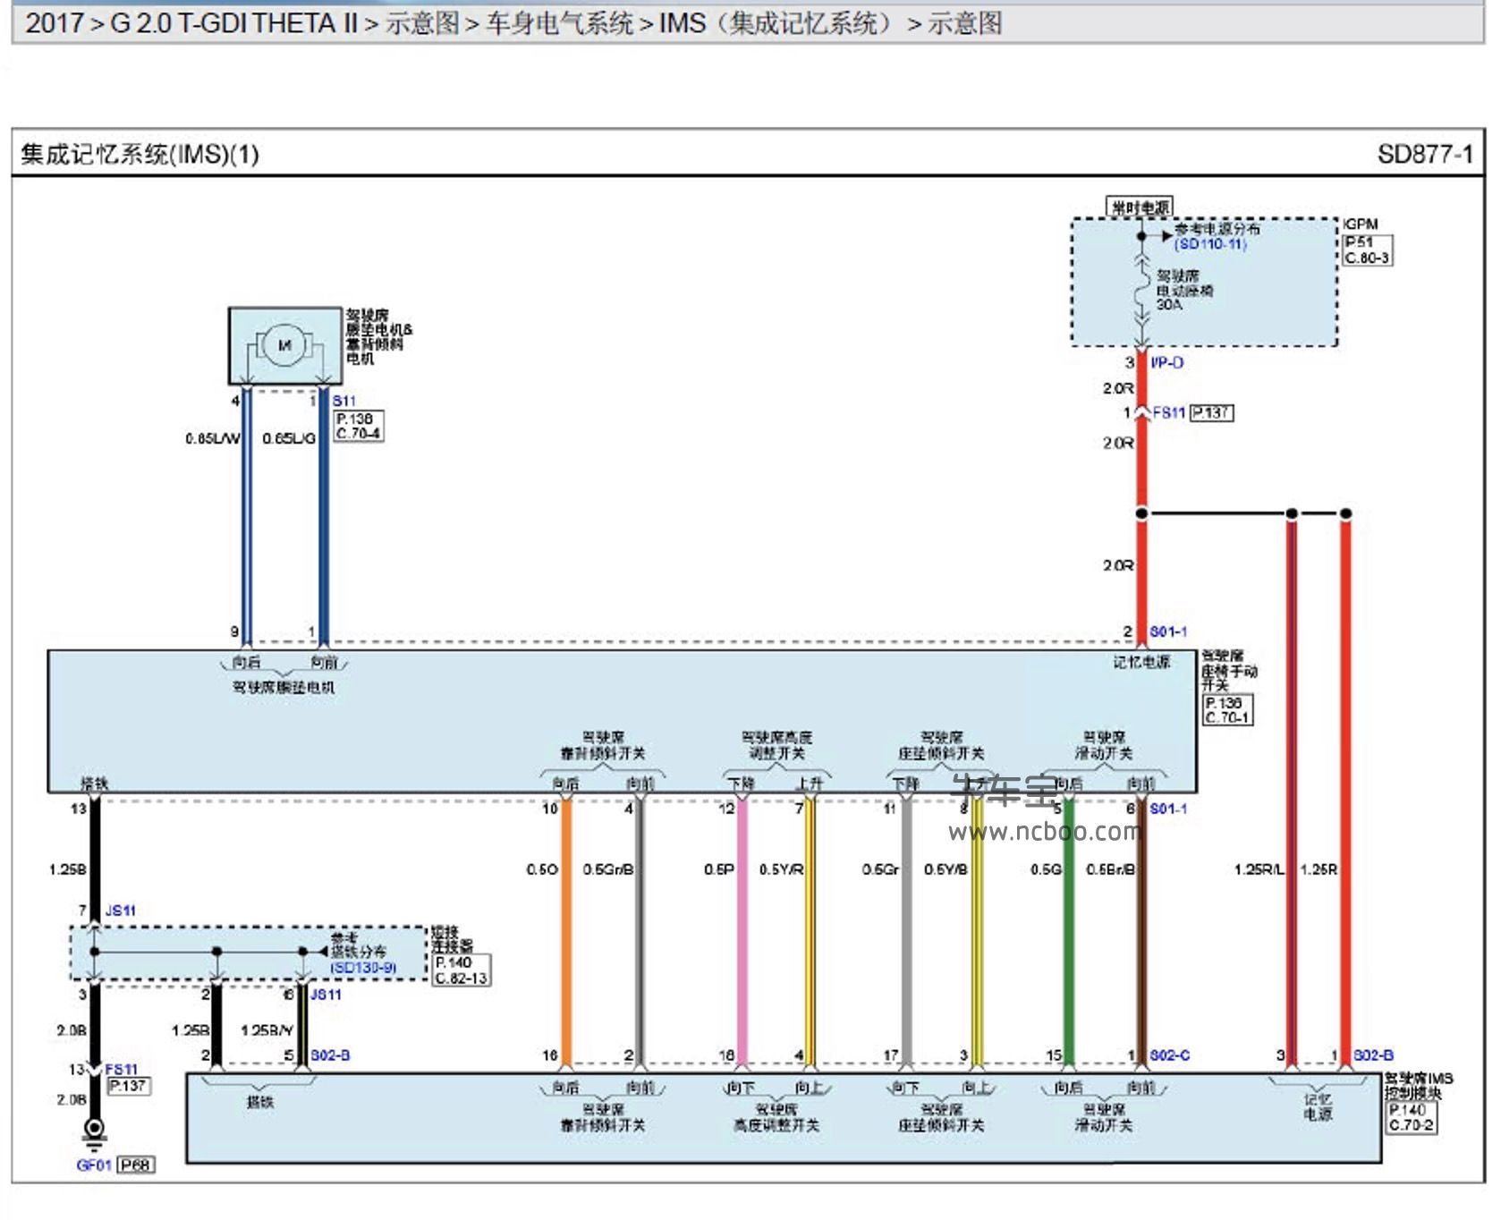The width and height of the screenshot is (1501, 1220).
Task: Click the S11 connector label
Action: coord(343,401)
